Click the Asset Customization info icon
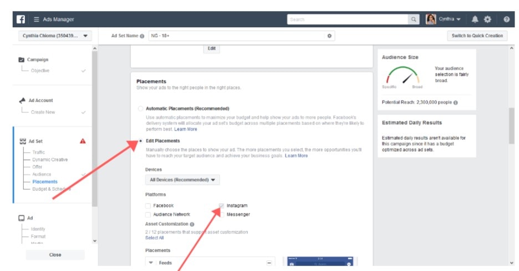519x271 pixels. [x=192, y=224]
